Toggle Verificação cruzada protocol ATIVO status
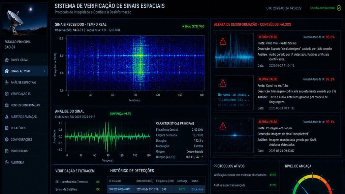 click(x=273, y=175)
